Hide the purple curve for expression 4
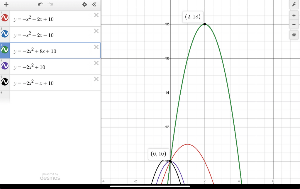300x189 pixels. click(x=5, y=66)
